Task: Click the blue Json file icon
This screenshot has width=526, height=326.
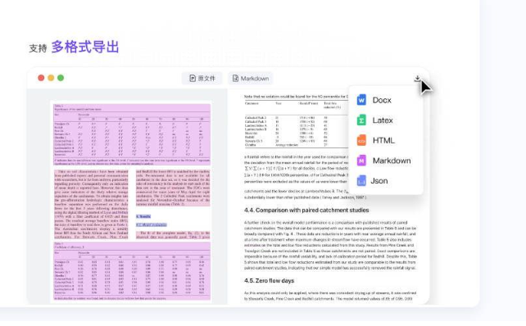Action: (x=361, y=181)
